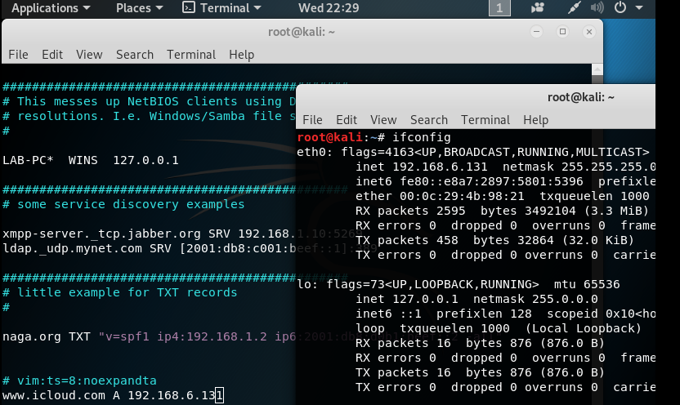Open Terminal menu in back terminal window
Screen dimensions: 680x405
tap(191, 55)
